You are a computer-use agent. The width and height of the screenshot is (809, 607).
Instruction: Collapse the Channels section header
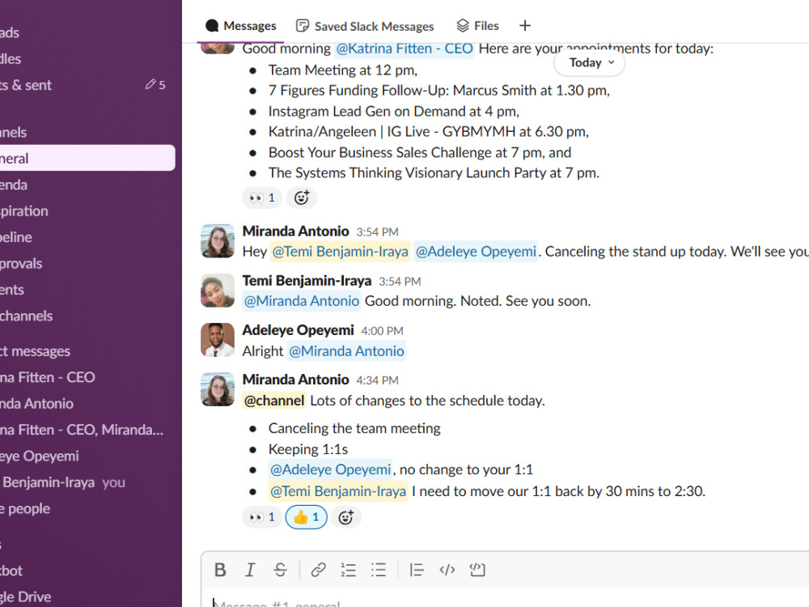(x=14, y=132)
